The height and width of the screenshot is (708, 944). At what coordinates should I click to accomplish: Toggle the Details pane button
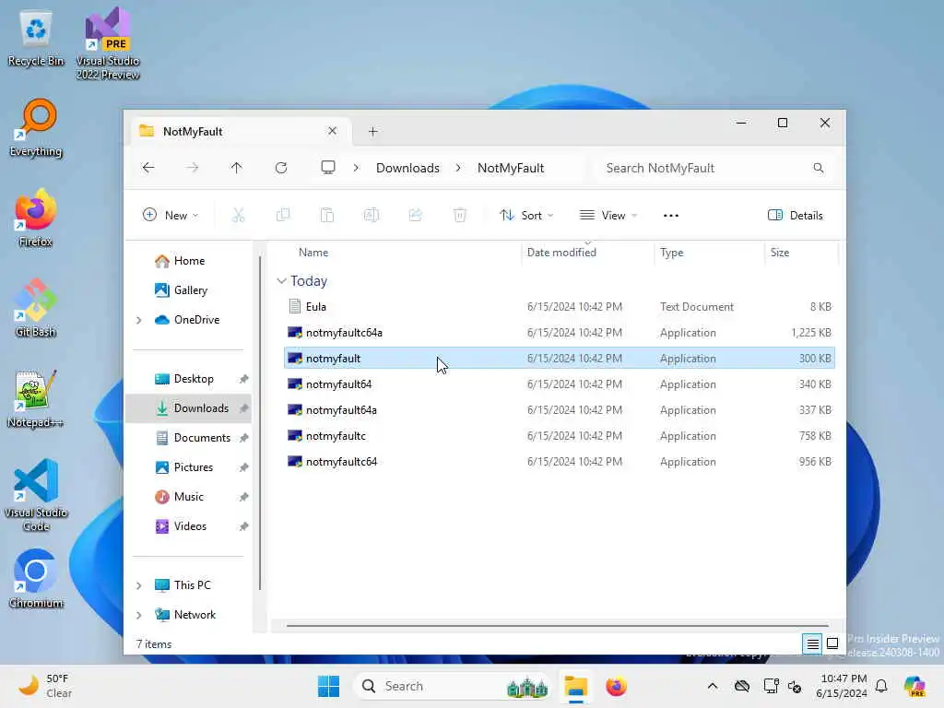[x=796, y=215]
